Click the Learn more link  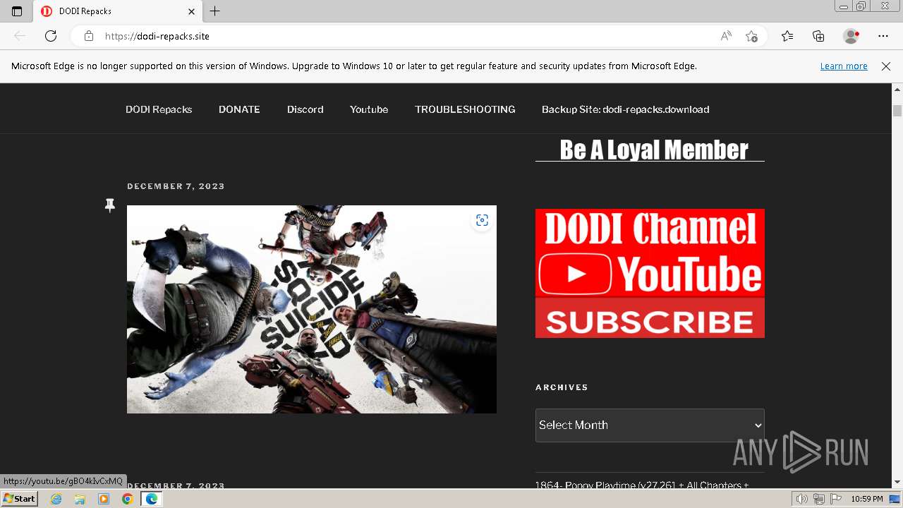(x=844, y=66)
